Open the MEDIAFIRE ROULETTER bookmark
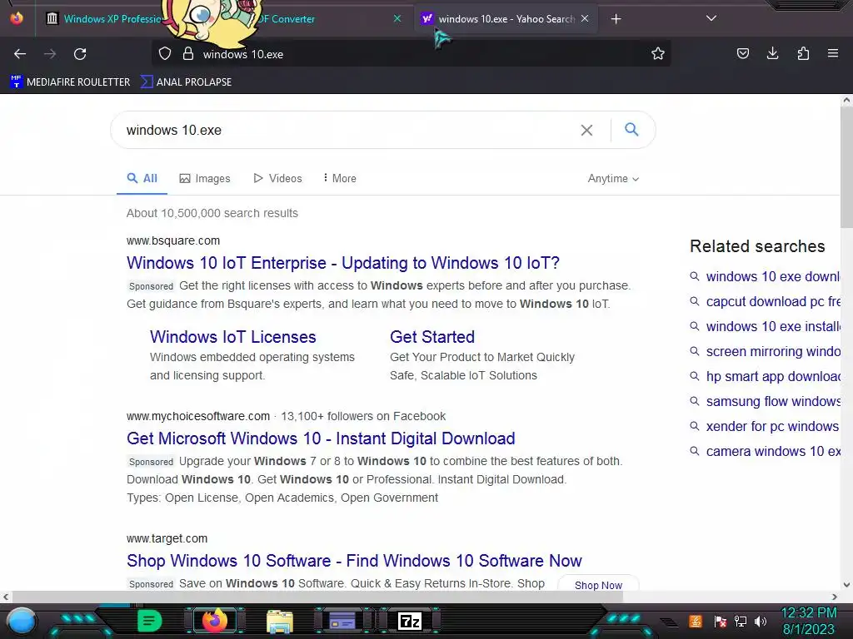 (70, 82)
